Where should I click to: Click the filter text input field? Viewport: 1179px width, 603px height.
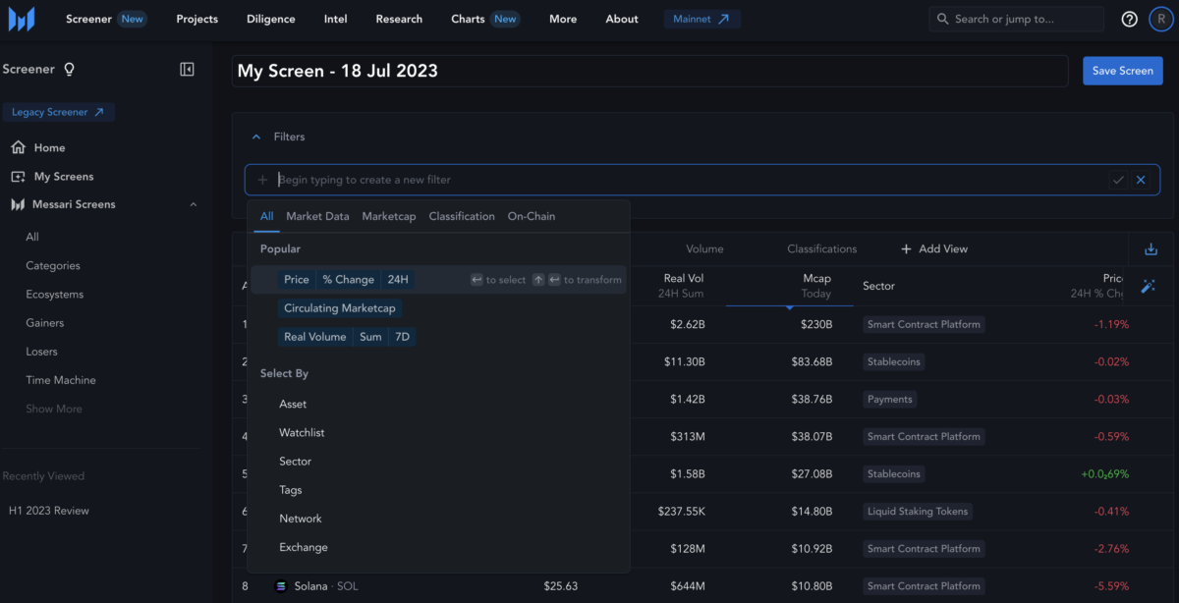(688, 180)
